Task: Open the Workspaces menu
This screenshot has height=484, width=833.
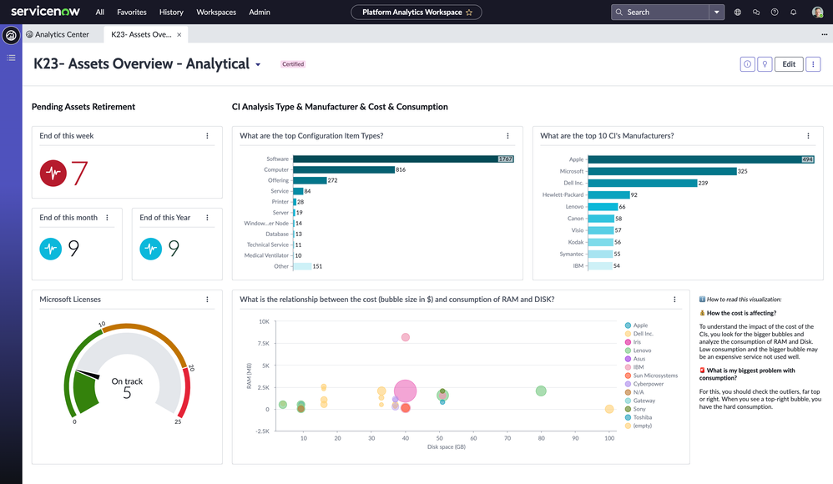Action: coord(216,13)
